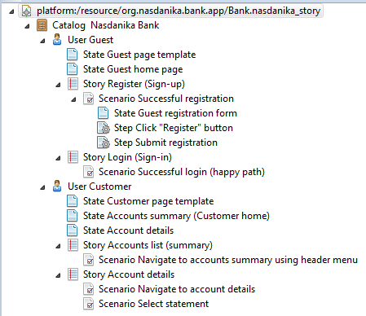Click the User Customer person icon
Image resolution: width=366 pixels, height=316 pixels.
(57, 187)
